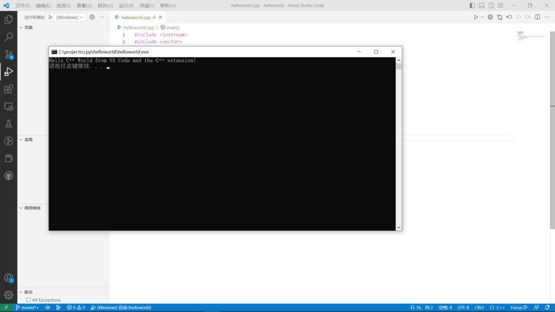Image resolution: width=555 pixels, height=312 pixels.
Task: Open the Explorer view in activity bar
Action: pos(9,20)
